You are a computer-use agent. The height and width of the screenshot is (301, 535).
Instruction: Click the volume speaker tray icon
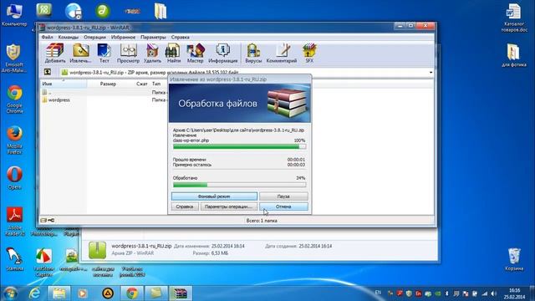tap(494, 293)
